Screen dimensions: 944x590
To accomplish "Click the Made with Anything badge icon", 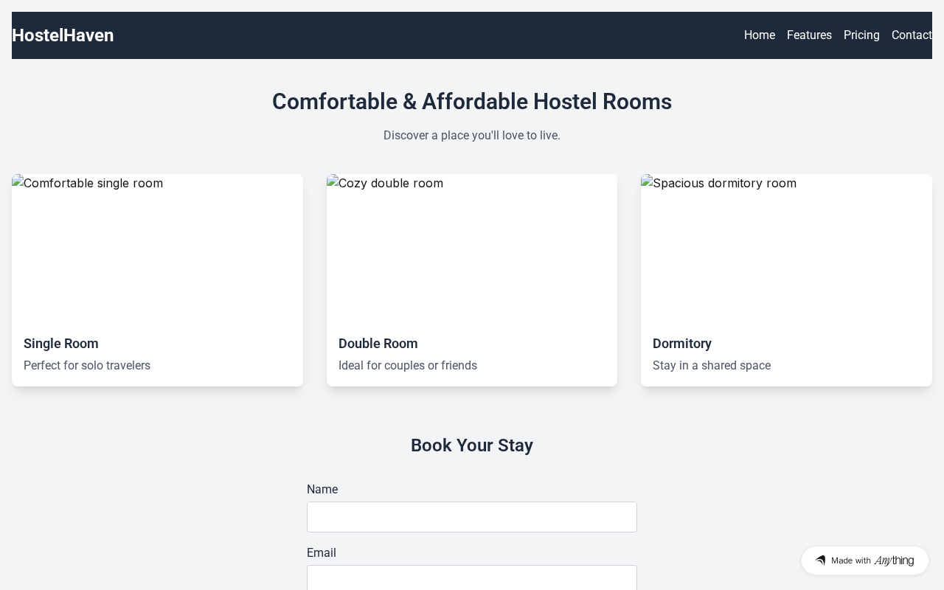I will coord(820,560).
